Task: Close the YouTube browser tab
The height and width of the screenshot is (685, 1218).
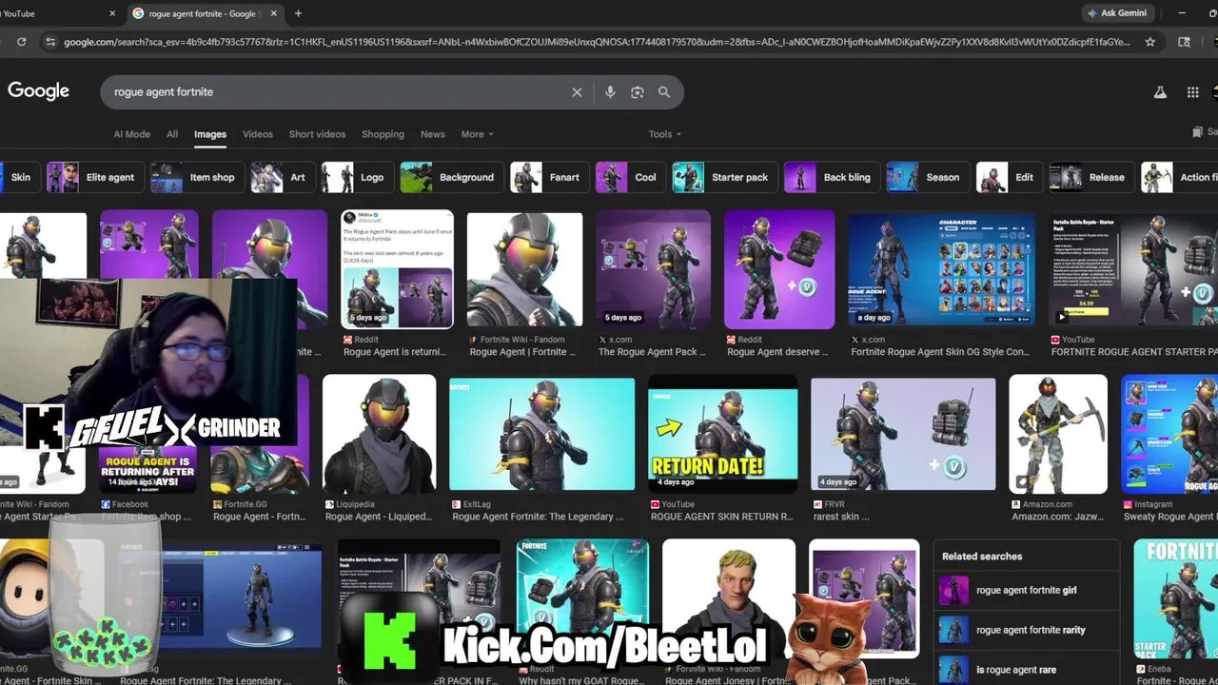Action: (x=112, y=13)
